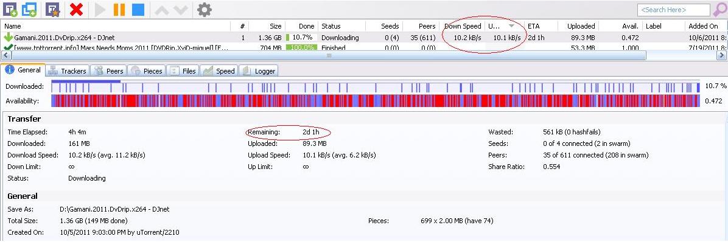Pause the torrent with the orange pause icon

click(119, 9)
